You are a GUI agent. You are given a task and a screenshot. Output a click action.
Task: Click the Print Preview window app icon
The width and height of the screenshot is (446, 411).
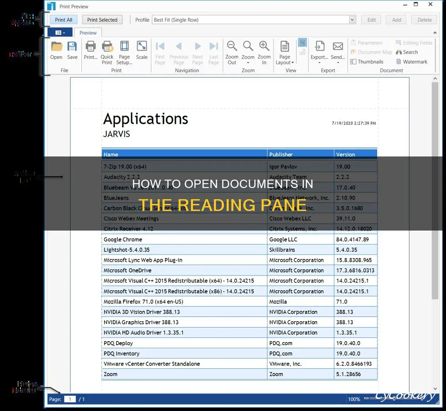coord(51,6)
